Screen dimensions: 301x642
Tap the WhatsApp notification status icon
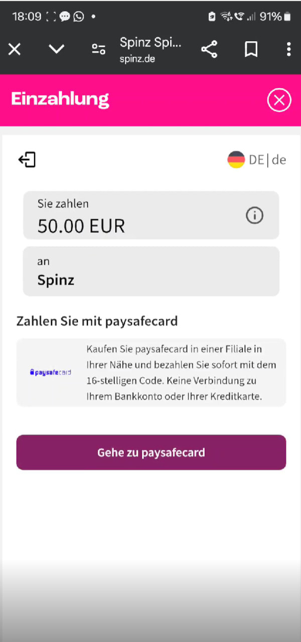click(x=79, y=17)
